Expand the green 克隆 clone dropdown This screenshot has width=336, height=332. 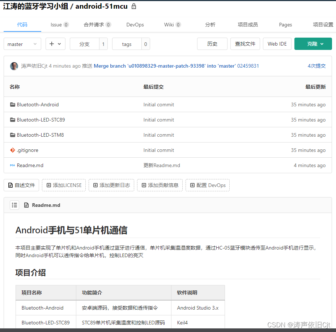(313, 44)
